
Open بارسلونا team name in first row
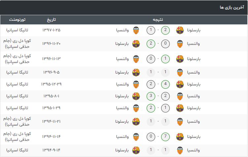coord(194,30)
